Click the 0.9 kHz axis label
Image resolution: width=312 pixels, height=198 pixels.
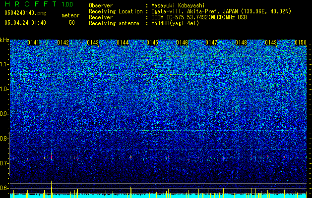(4, 114)
